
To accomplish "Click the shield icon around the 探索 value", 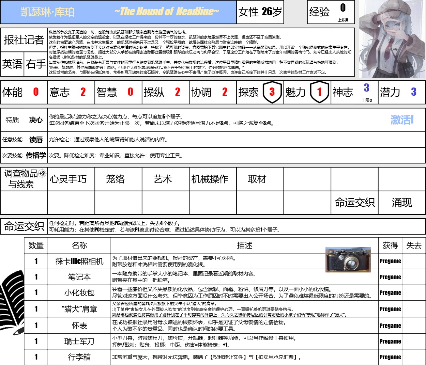I will click(x=272, y=92).
